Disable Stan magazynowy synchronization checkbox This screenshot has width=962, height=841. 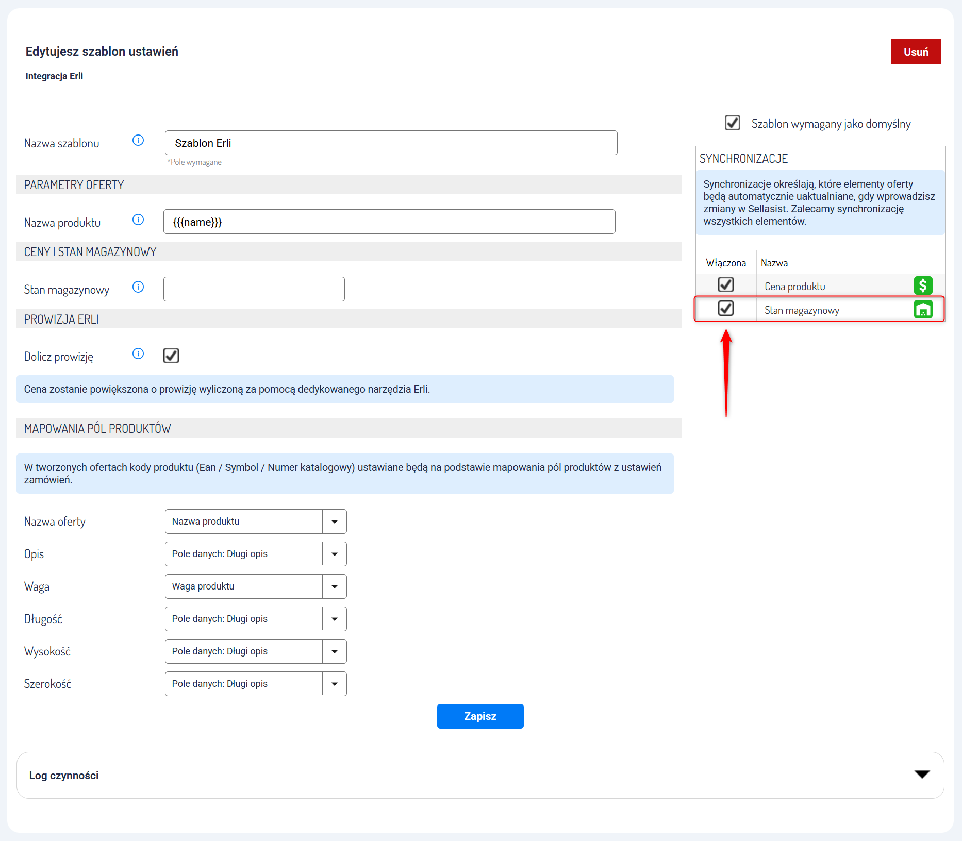(x=726, y=309)
